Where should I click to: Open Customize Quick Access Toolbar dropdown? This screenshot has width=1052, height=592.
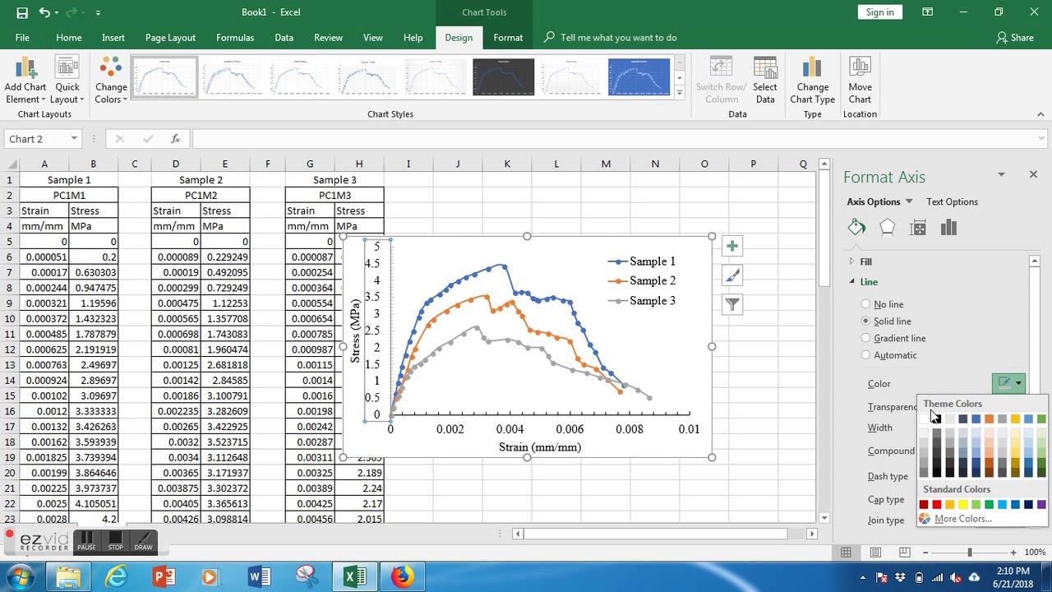tap(98, 12)
